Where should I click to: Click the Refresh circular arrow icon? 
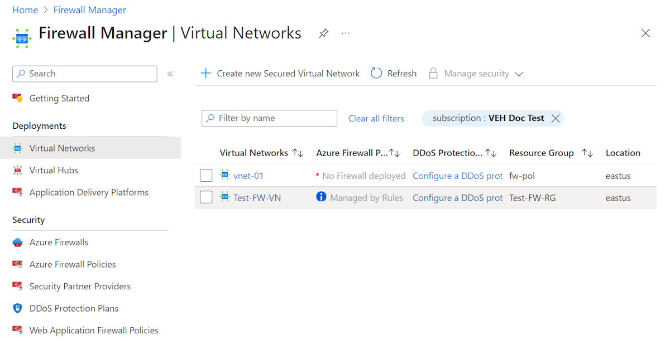click(x=376, y=74)
